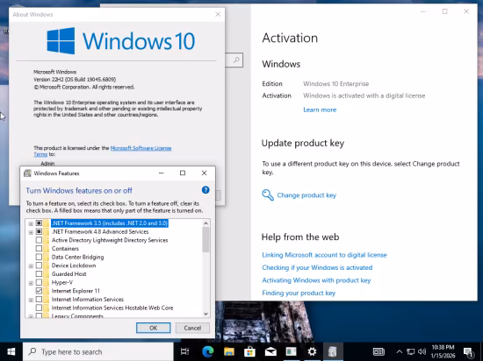Enable Internet Information Services checkbox
Image resolution: width=483 pixels, height=361 pixels.
(x=39, y=299)
